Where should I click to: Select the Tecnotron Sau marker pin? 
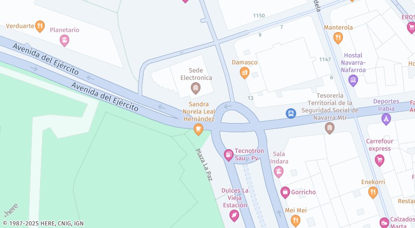tap(229, 155)
